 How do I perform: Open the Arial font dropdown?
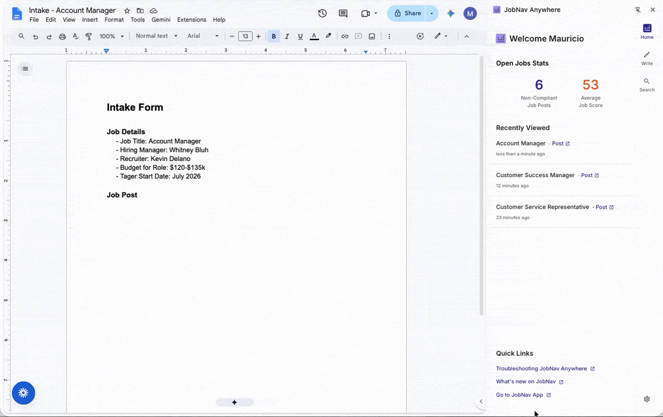point(203,36)
